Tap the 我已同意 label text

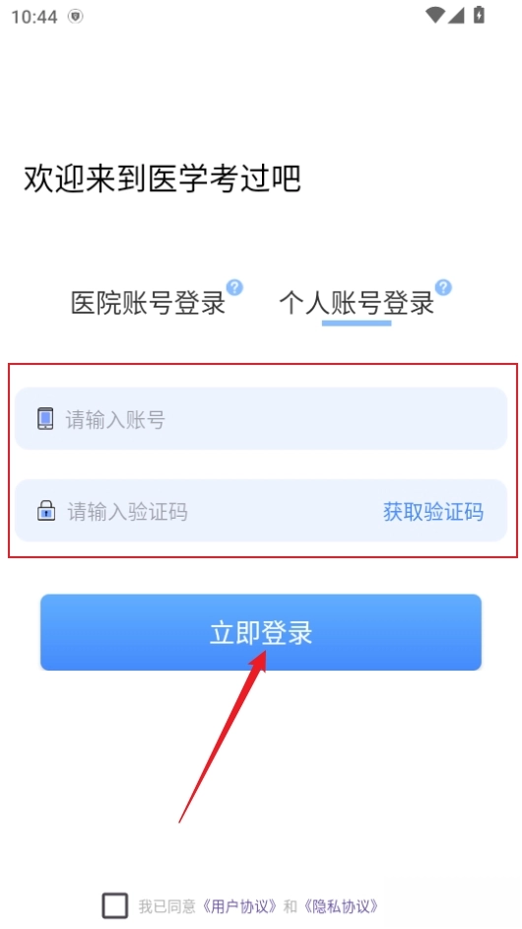pos(167,906)
